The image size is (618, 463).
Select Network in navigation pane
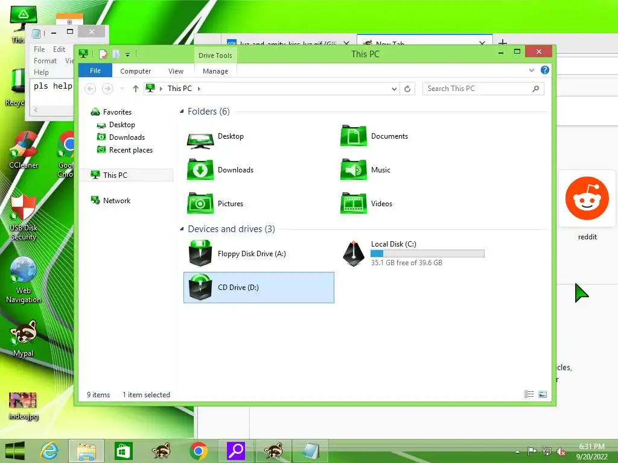[x=116, y=200]
